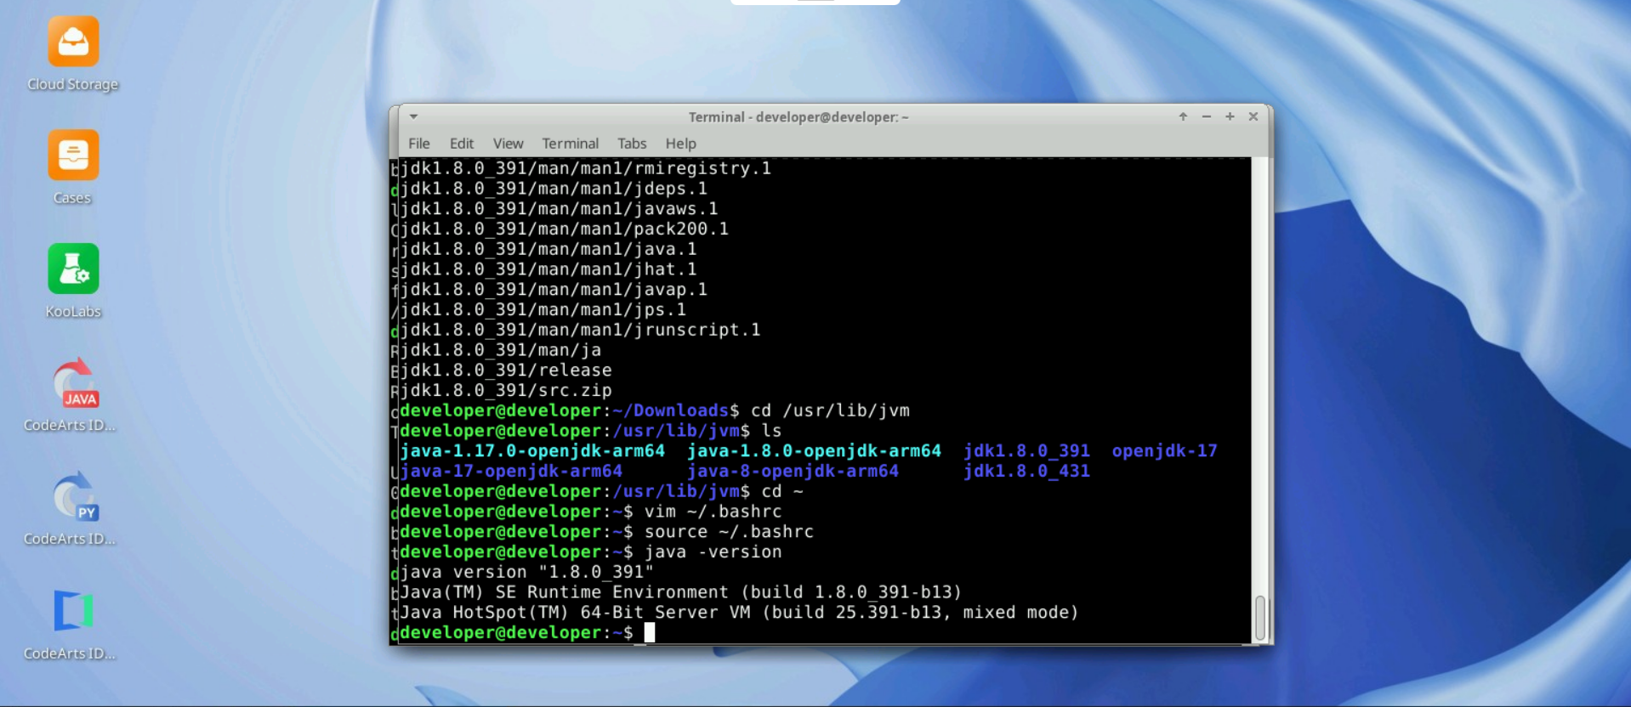Open the Tabs menu in Terminal
The height and width of the screenshot is (707, 1631).
[632, 144]
